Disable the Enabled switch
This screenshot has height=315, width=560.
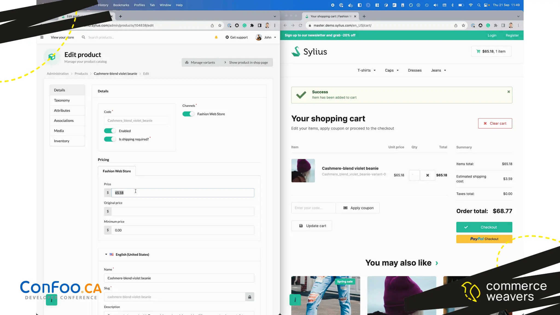[110, 131]
